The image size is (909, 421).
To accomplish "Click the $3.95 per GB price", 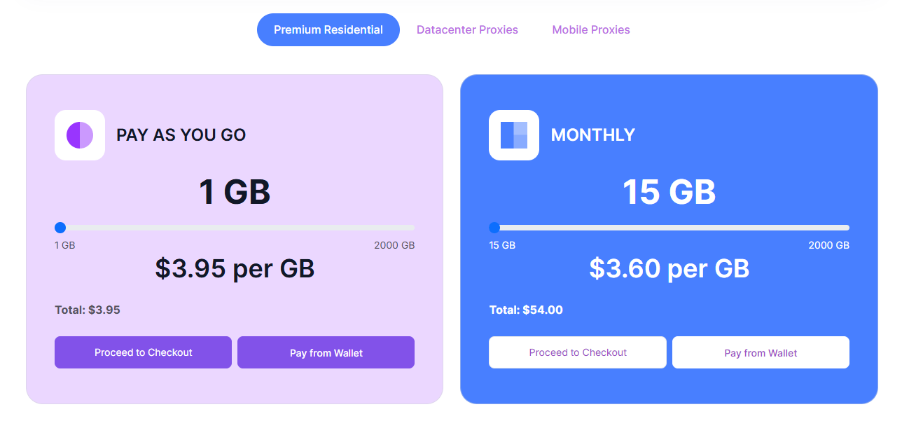I will 235,268.
